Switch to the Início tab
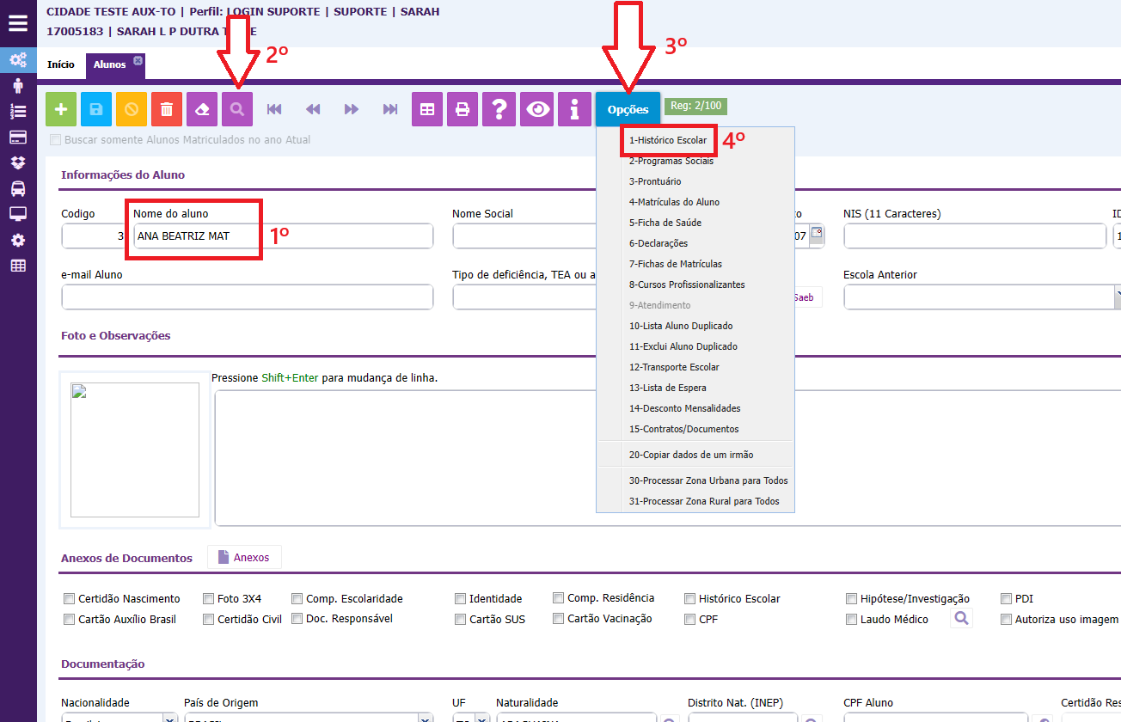Viewport: 1121px width, 722px height. click(x=60, y=65)
